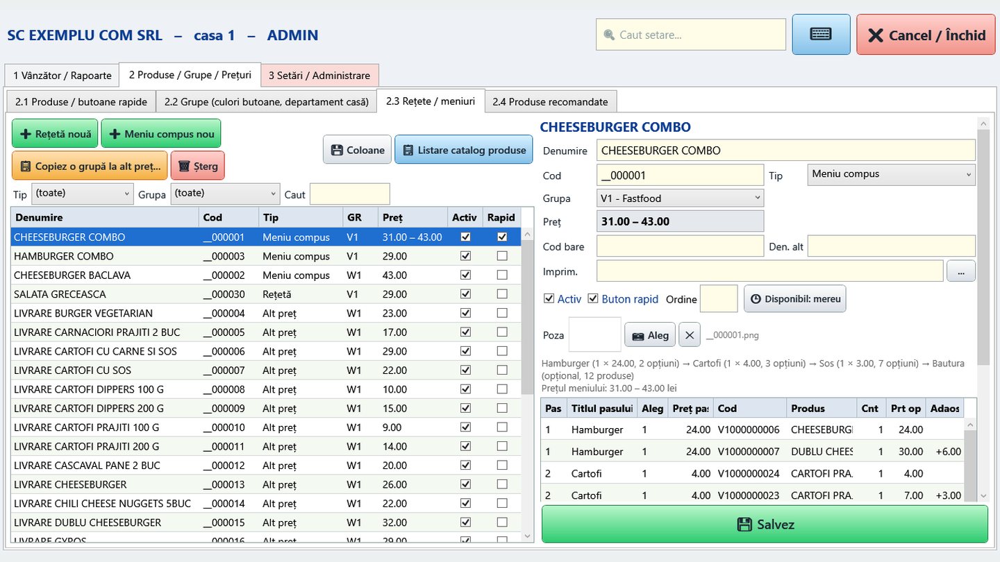The height and width of the screenshot is (562, 1000).
Task: Switch to tab 1 Vânzător / Rapoarte
Action: click(x=62, y=75)
